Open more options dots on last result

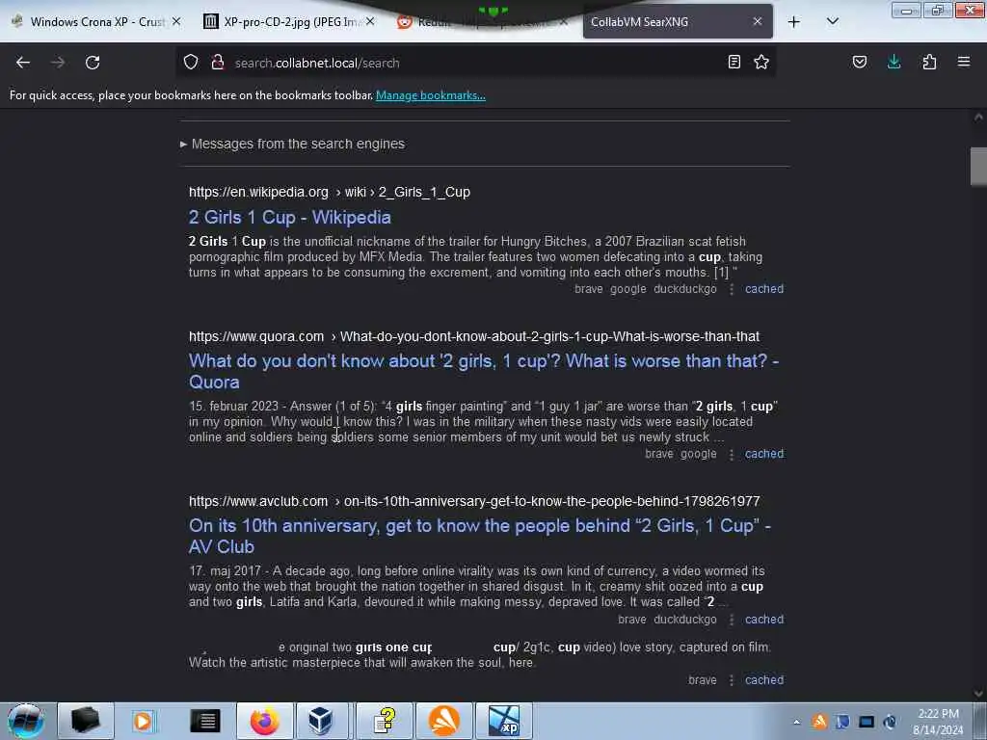tap(732, 681)
